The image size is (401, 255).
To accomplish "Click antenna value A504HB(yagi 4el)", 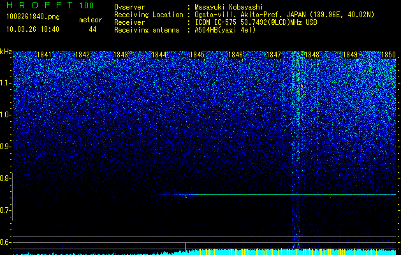I will coord(225,30).
